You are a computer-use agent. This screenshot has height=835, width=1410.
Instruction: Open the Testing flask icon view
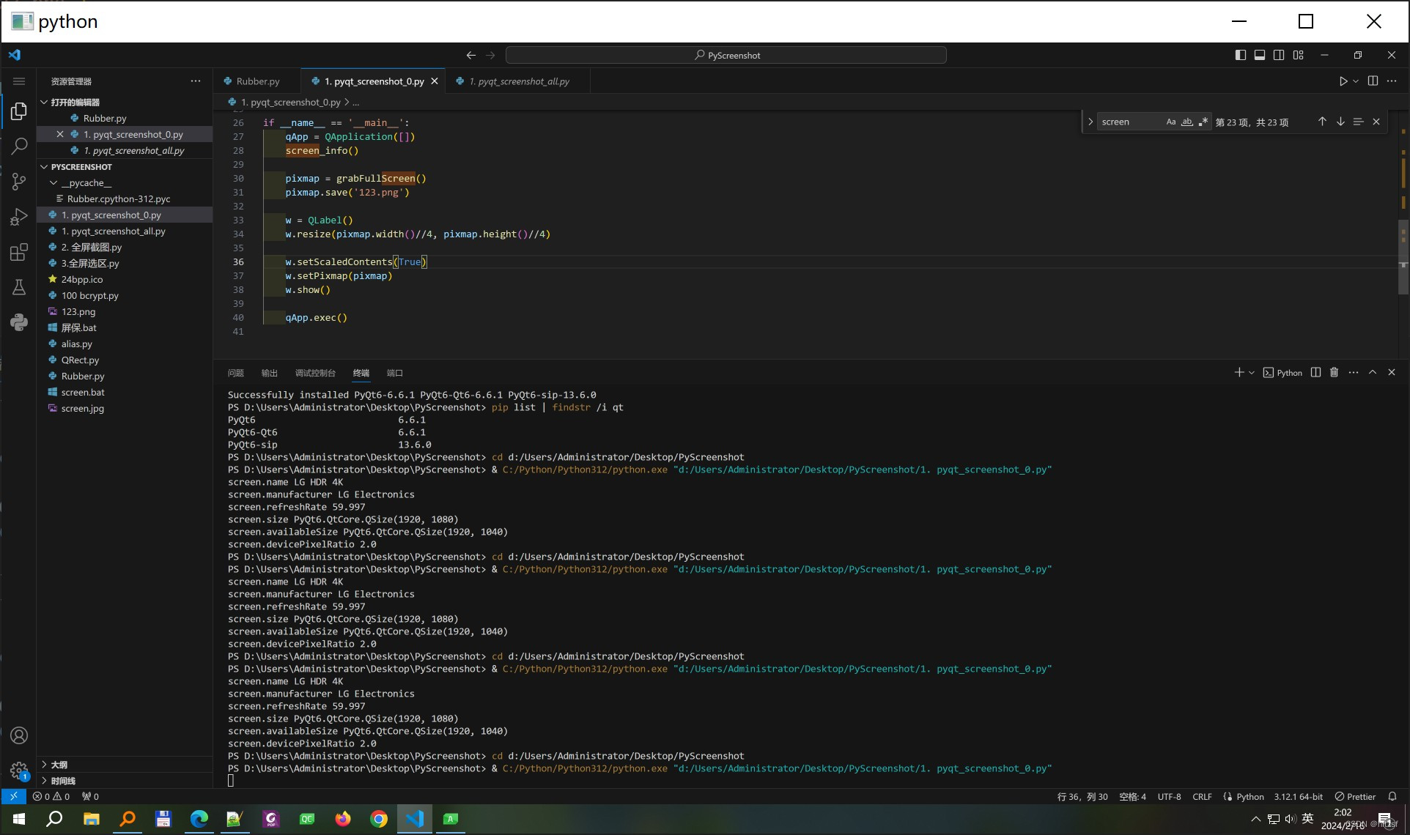point(19,287)
